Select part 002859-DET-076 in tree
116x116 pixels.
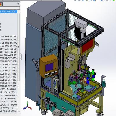(x=9, y=58)
